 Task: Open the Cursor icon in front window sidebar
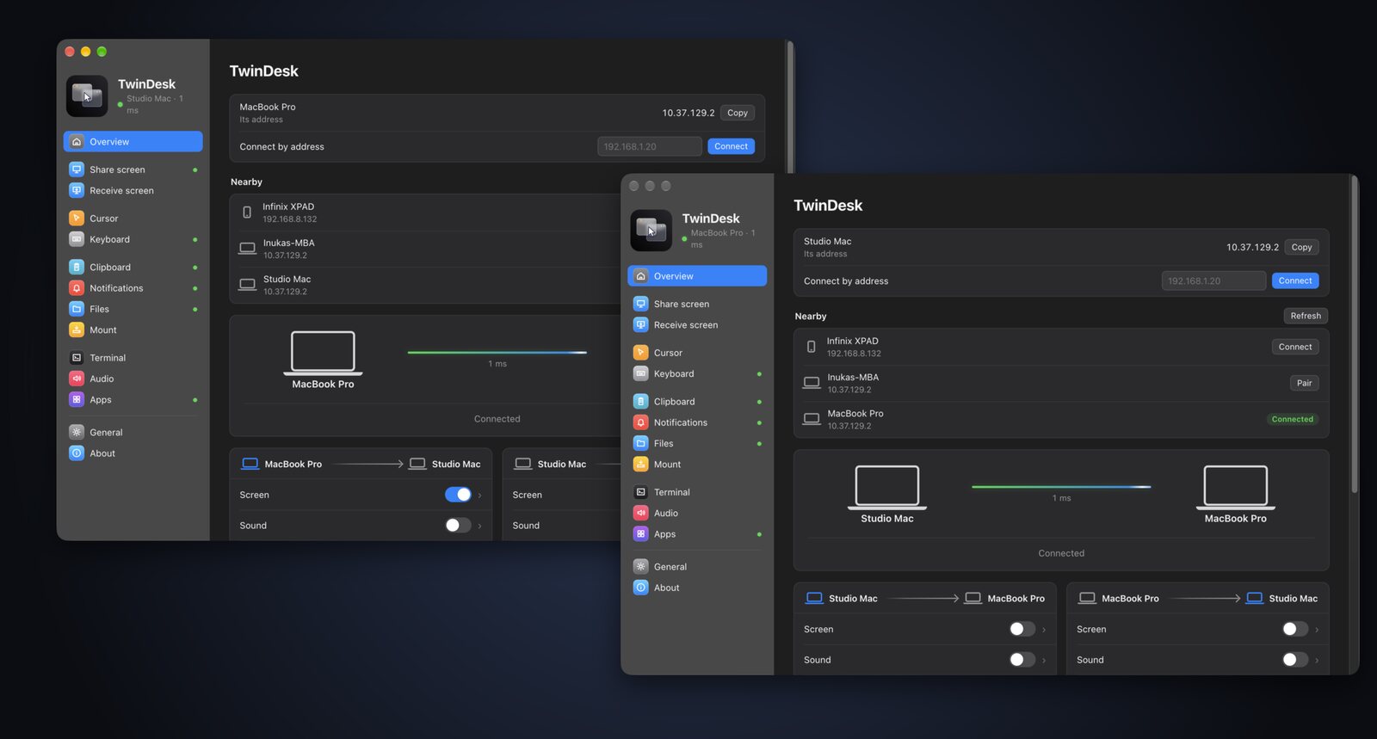click(x=640, y=353)
